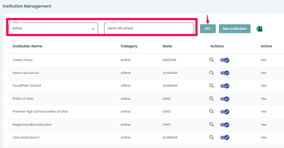View details for Cesar chevy institution
Viewport: 284px width, 148px height.
pyautogui.click(x=212, y=60)
